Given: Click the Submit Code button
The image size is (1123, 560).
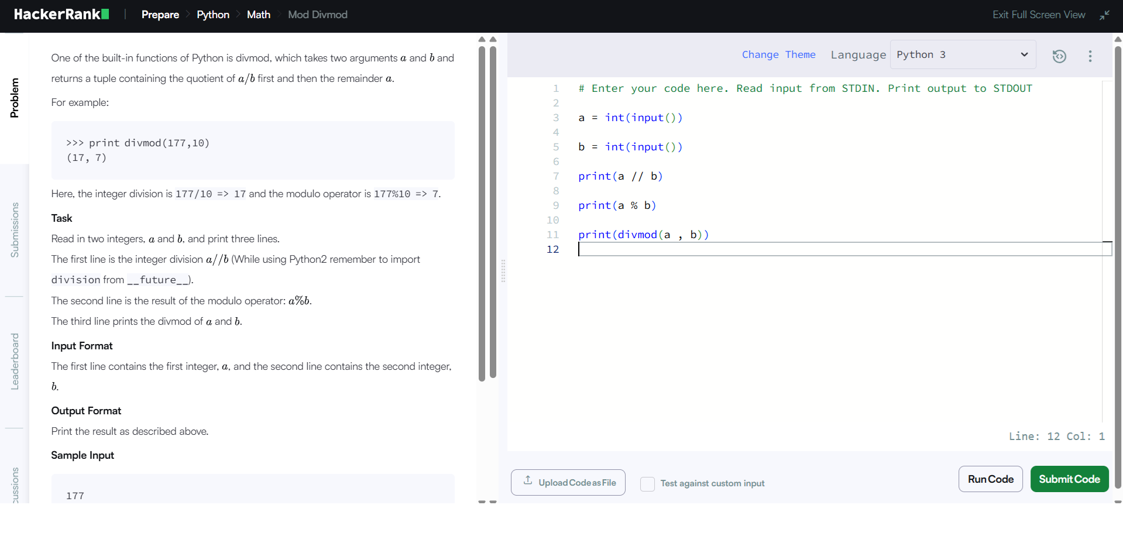Looking at the screenshot, I should 1069,479.
